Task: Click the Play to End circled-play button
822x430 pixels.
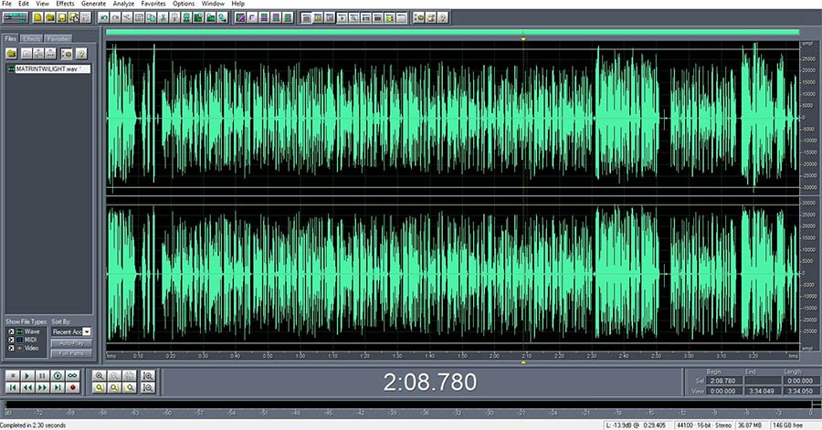Action: click(58, 375)
